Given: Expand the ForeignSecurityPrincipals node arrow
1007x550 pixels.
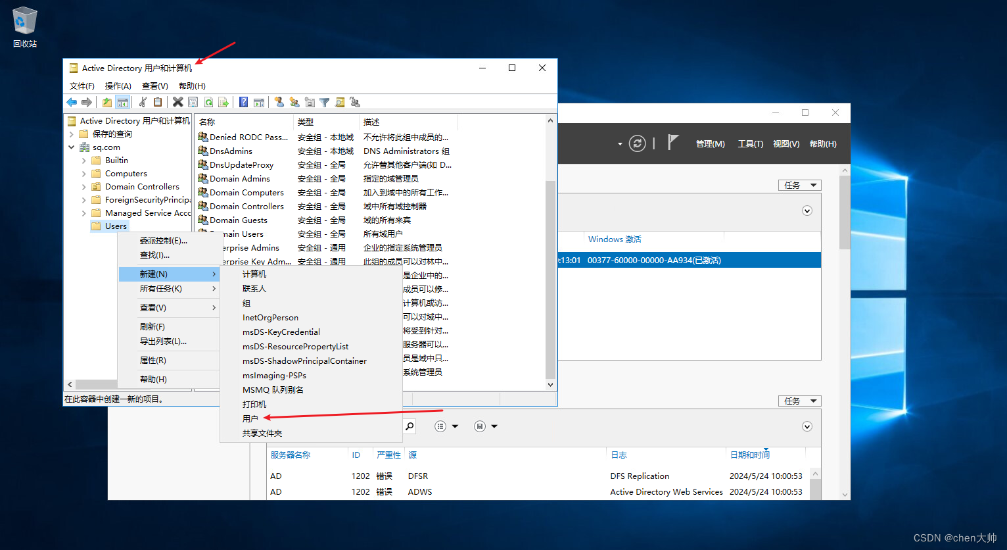Looking at the screenshot, I should [x=84, y=200].
